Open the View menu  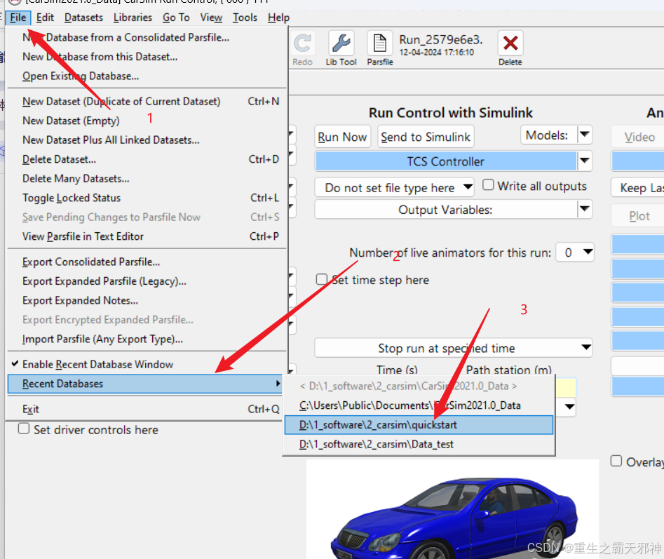click(x=211, y=18)
